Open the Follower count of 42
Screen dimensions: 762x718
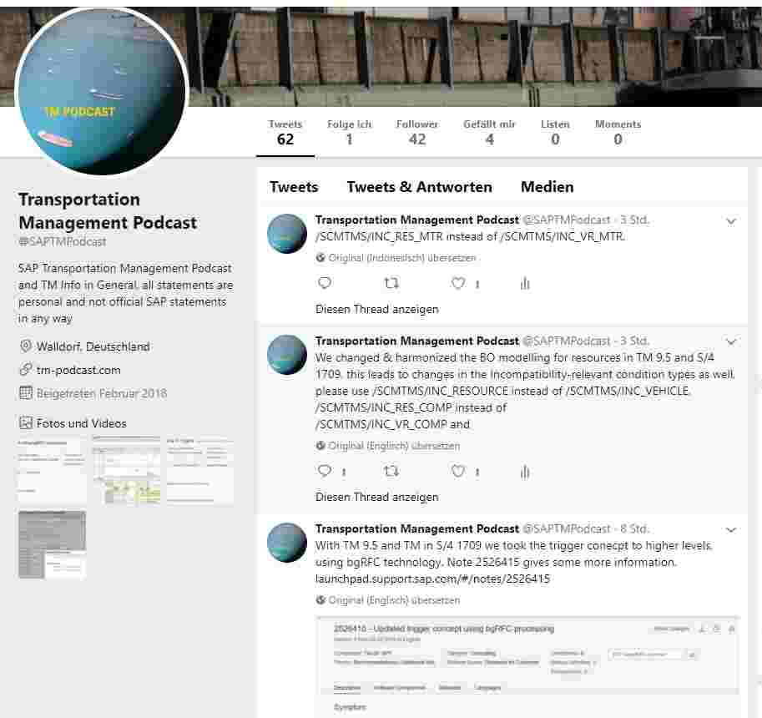tap(417, 132)
